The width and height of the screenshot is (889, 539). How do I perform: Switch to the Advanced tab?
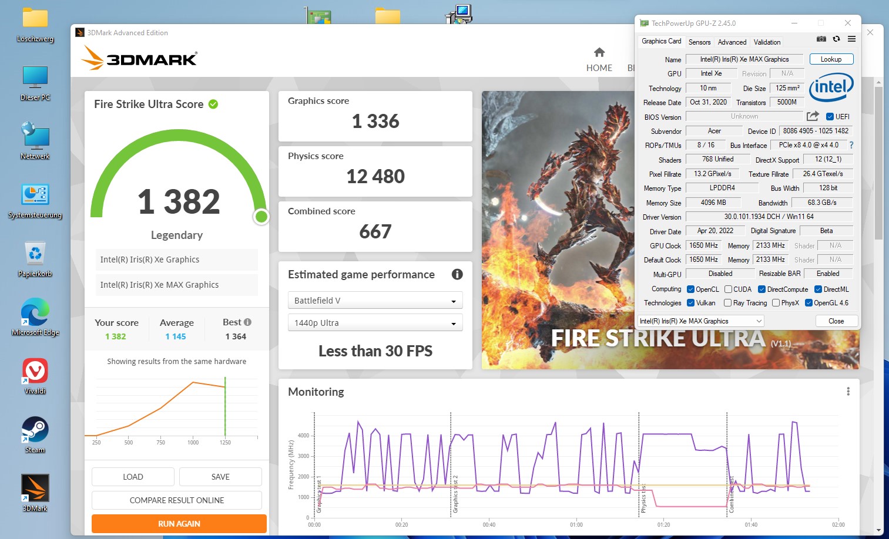pos(732,42)
